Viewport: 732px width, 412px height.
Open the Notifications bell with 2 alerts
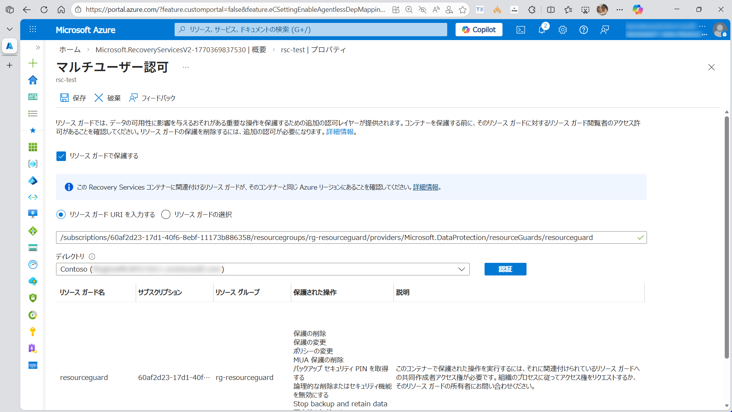pos(541,29)
